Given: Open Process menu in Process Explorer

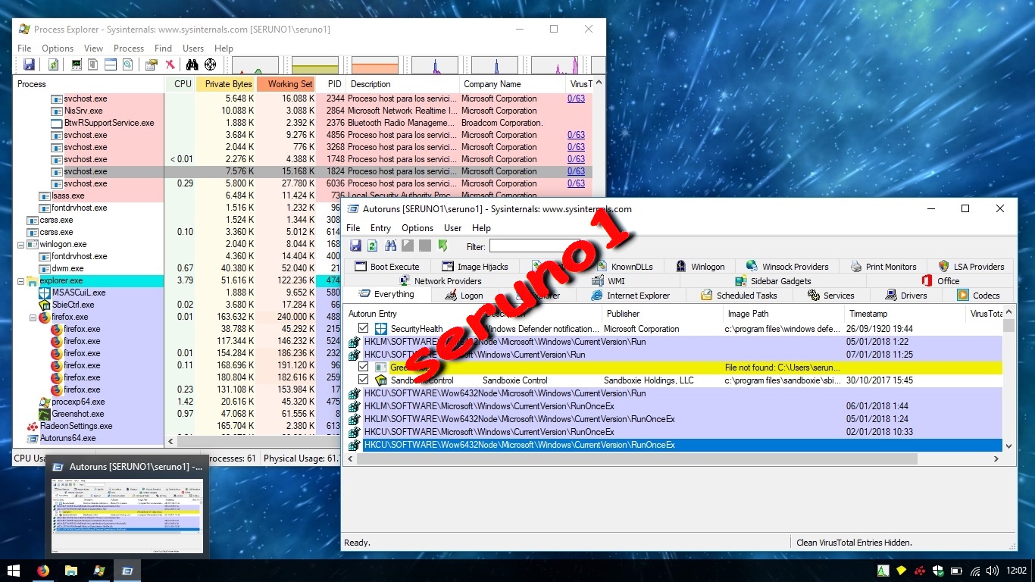Looking at the screenshot, I should pos(129,48).
